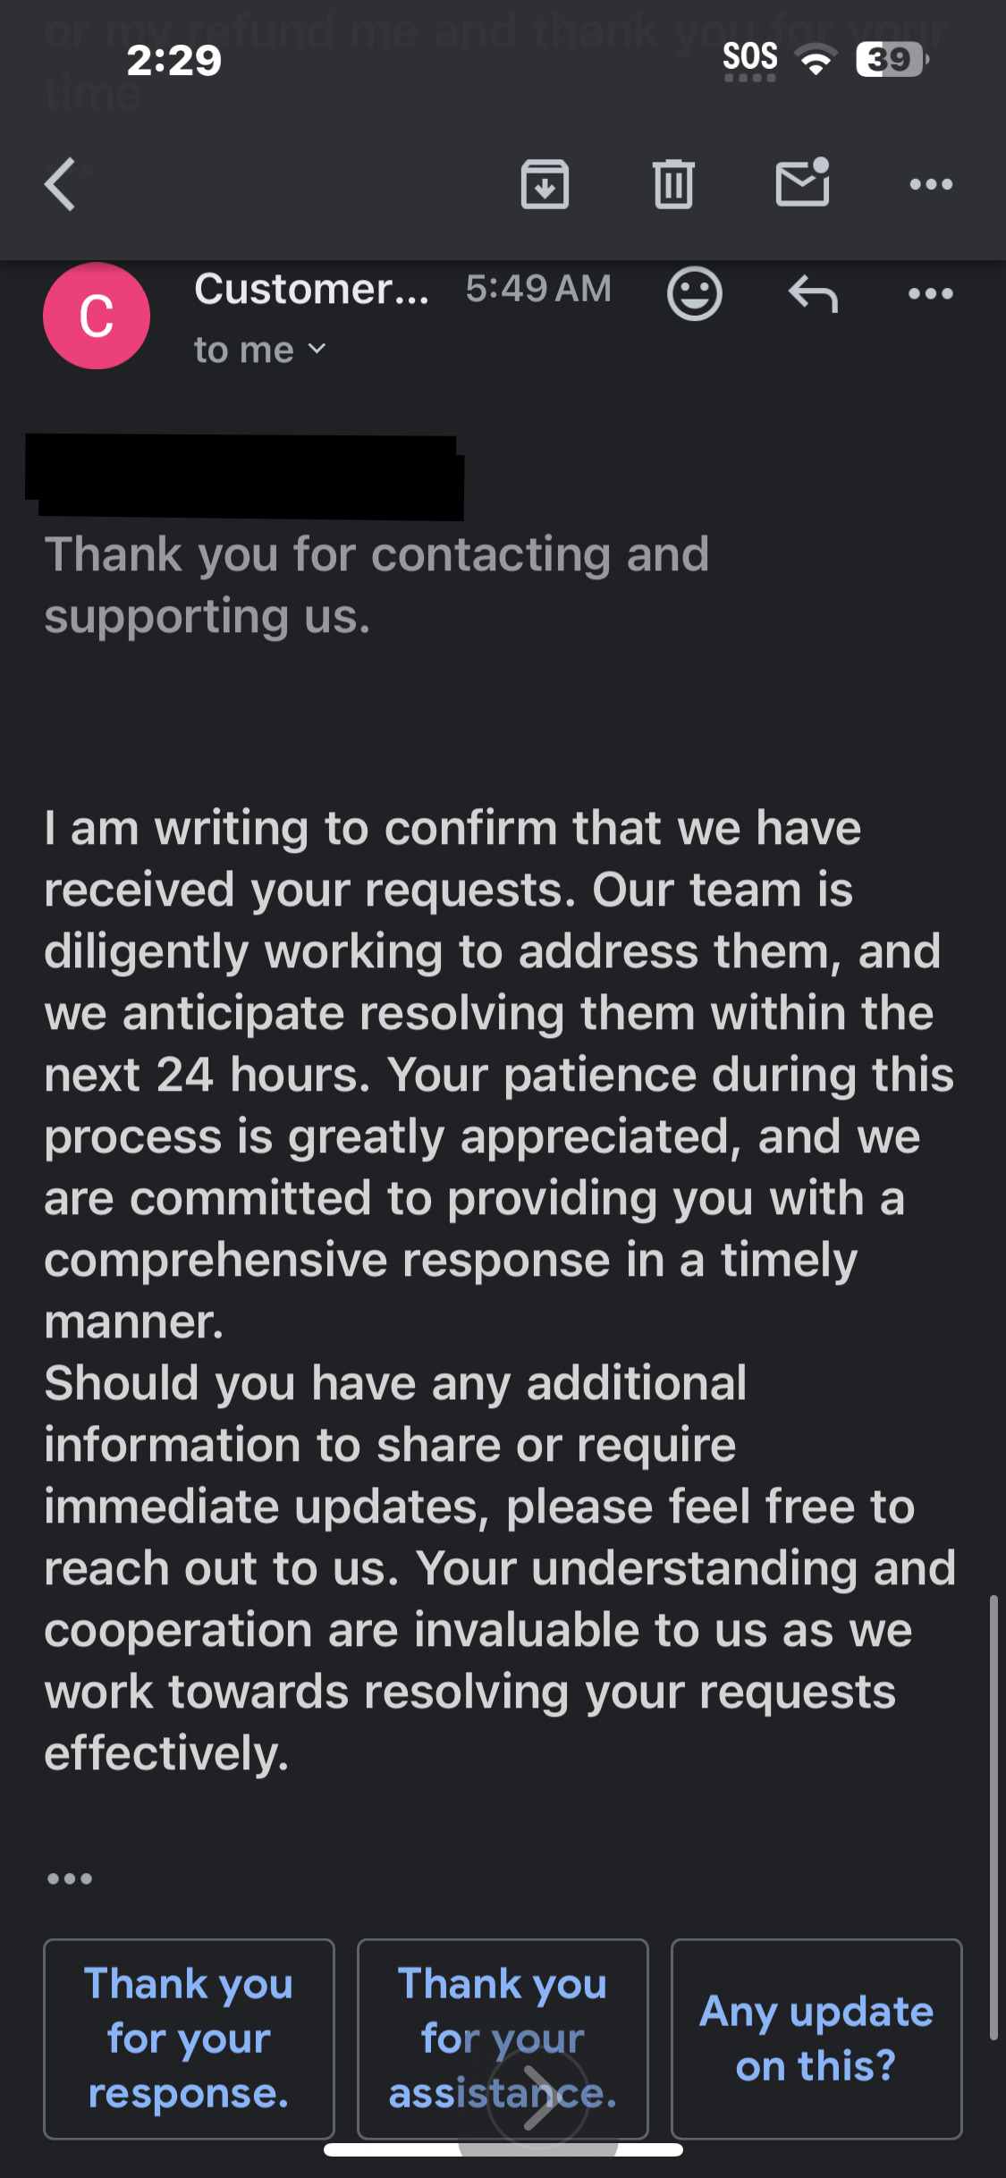Viewport: 1006px width, 2178px height.
Task: Mark email as unread
Action: click(802, 182)
